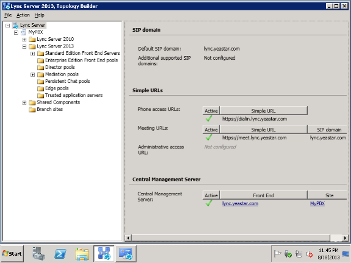Click the Enterprise Edition Front End pools folder icon
Viewport: 351px width, 263px height.
click(40, 60)
